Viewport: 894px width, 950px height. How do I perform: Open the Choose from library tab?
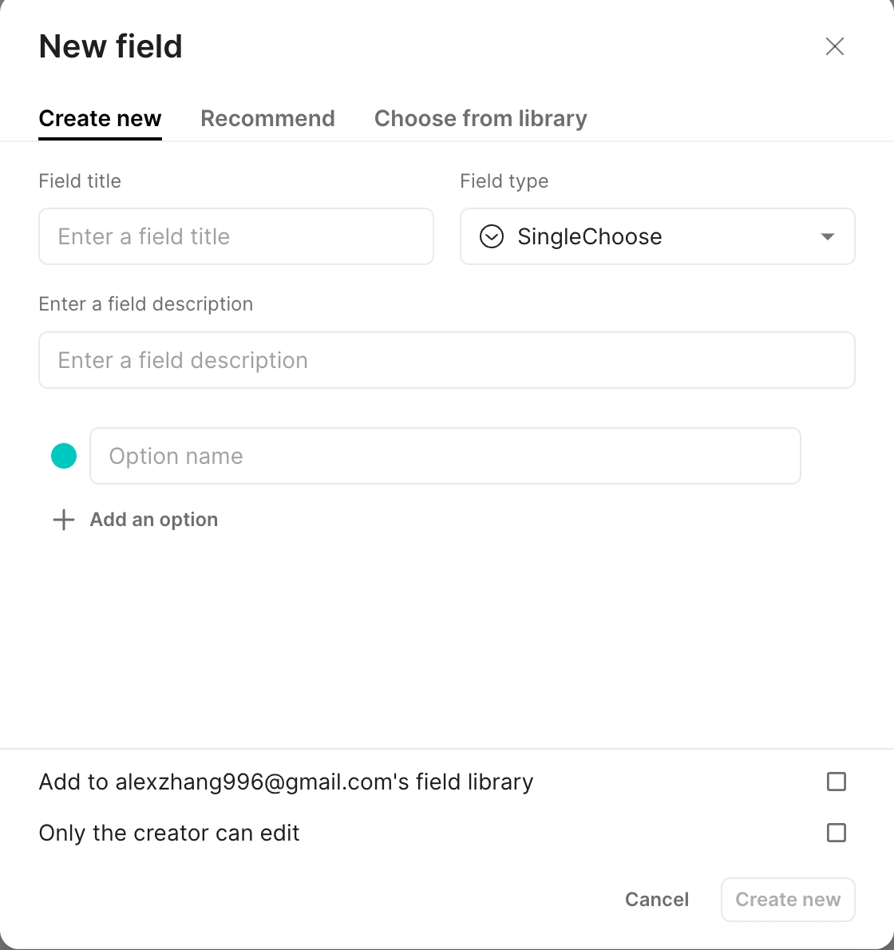481,118
